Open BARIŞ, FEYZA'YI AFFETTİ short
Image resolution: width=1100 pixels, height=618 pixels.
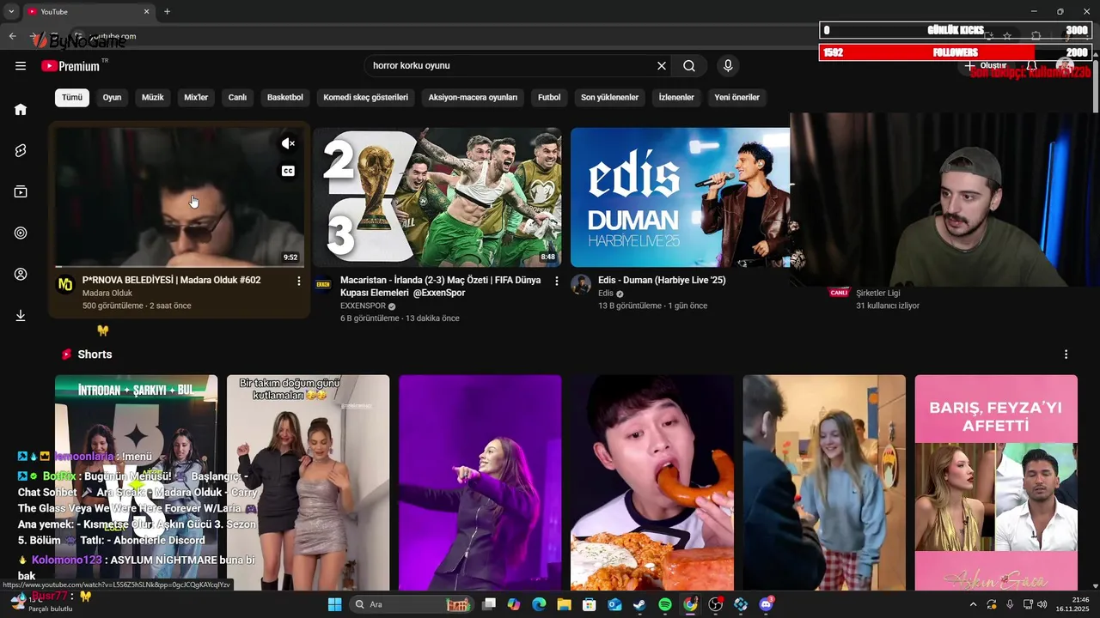click(x=995, y=482)
